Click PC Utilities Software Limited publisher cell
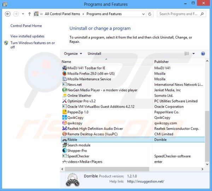Screen dimensions: 212x191 [176, 101]
